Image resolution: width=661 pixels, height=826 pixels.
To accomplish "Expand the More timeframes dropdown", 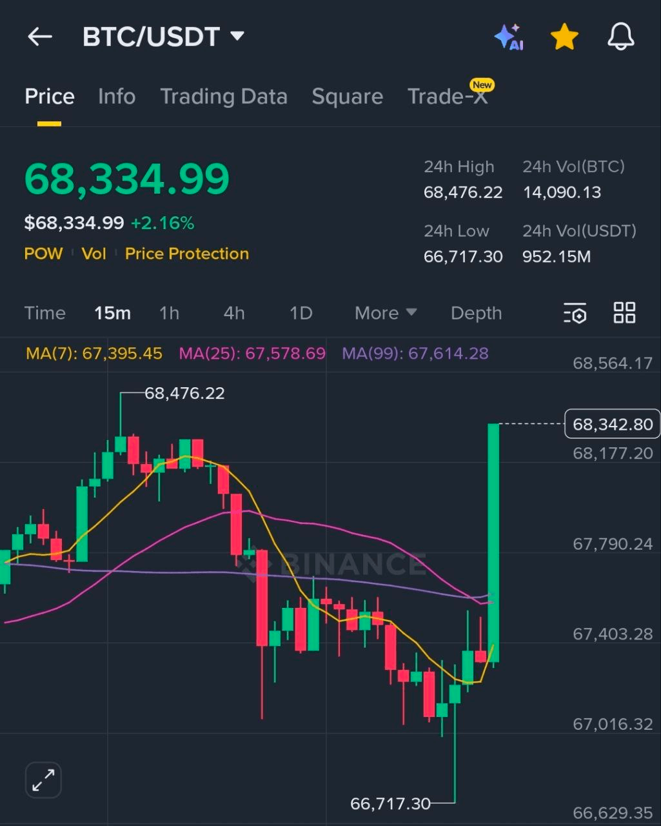I will (385, 313).
